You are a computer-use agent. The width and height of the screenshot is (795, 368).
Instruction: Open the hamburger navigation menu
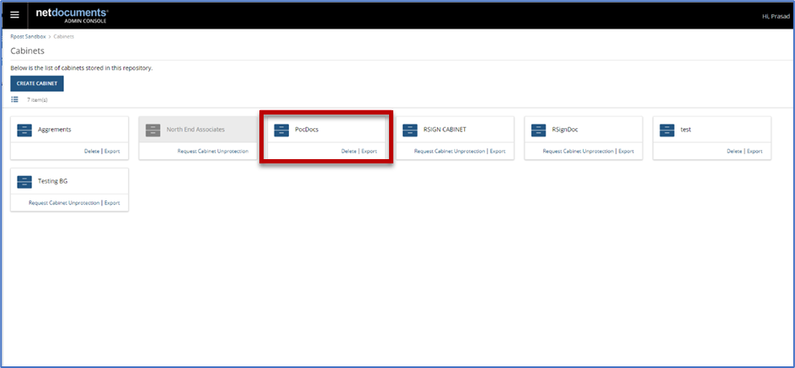coord(14,15)
